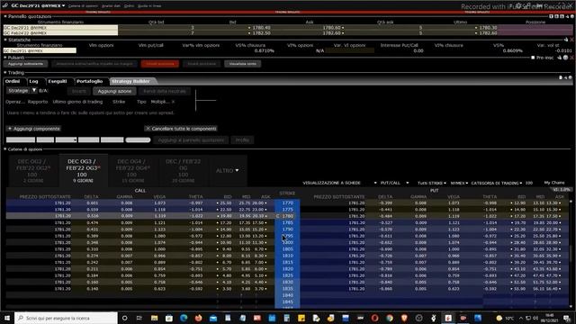The width and height of the screenshot is (576, 324).
Task: Click the chain-link icon beside the GC symbol
Action: click(5, 5)
